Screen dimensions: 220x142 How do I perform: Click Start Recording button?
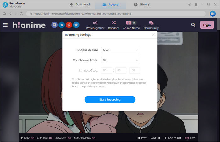(110, 100)
